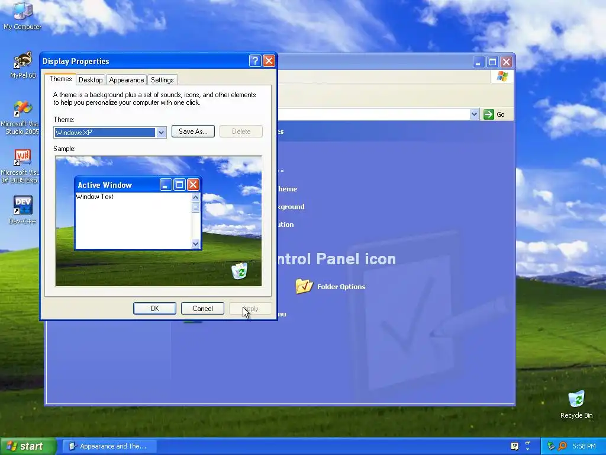The height and width of the screenshot is (455, 606).
Task: Click the sample window scrollbar up arrow
Action: pyautogui.click(x=195, y=198)
